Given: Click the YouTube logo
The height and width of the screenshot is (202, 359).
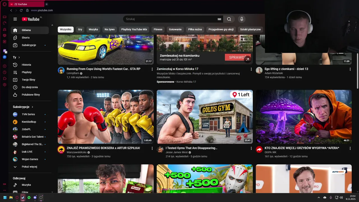Looking at the screenshot, I should (31, 19).
